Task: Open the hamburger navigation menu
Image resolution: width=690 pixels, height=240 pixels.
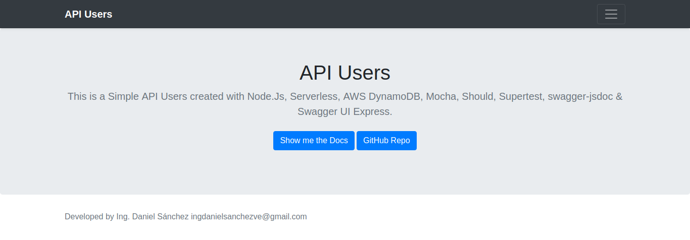Action: [x=611, y=14]
